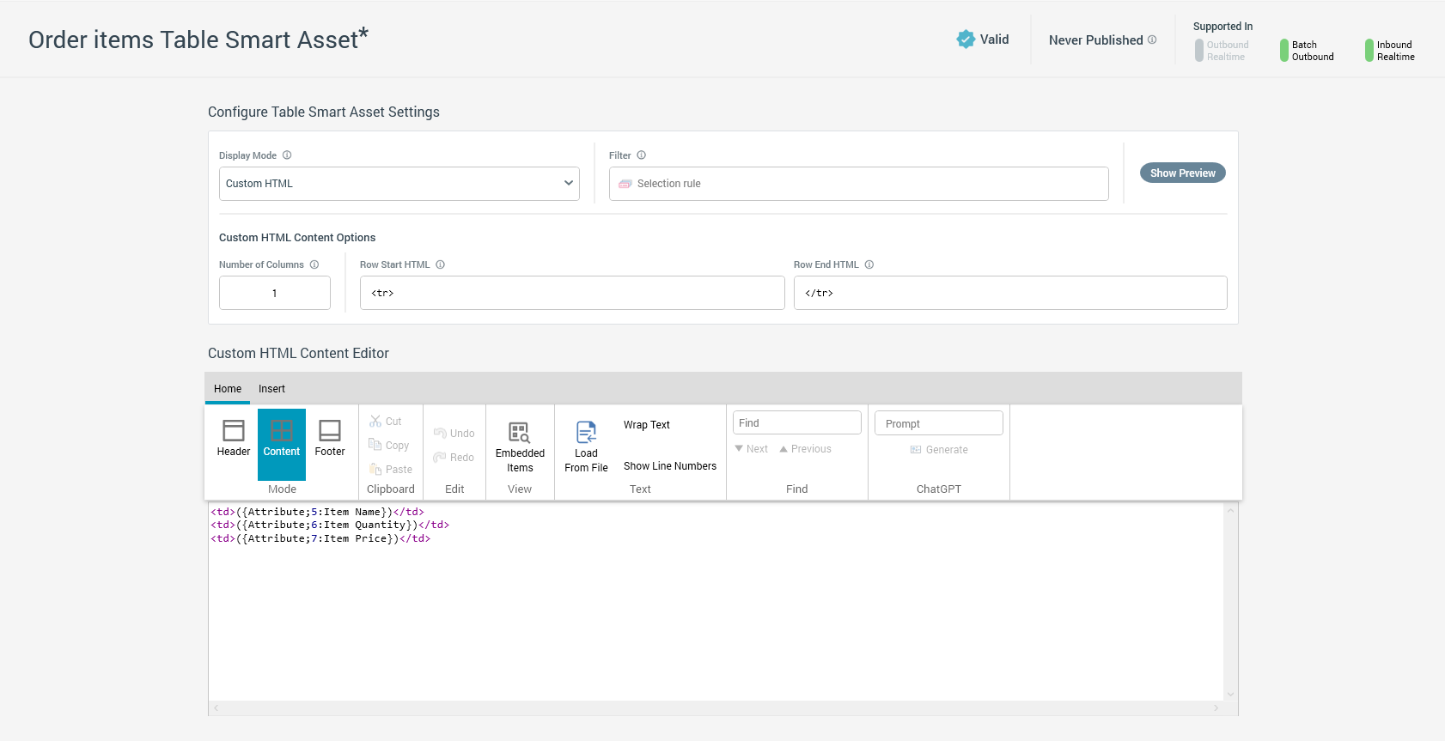Select the Home ribbon tab
This screenshot has width=1445, height=741.
click(x=228, y=389)
